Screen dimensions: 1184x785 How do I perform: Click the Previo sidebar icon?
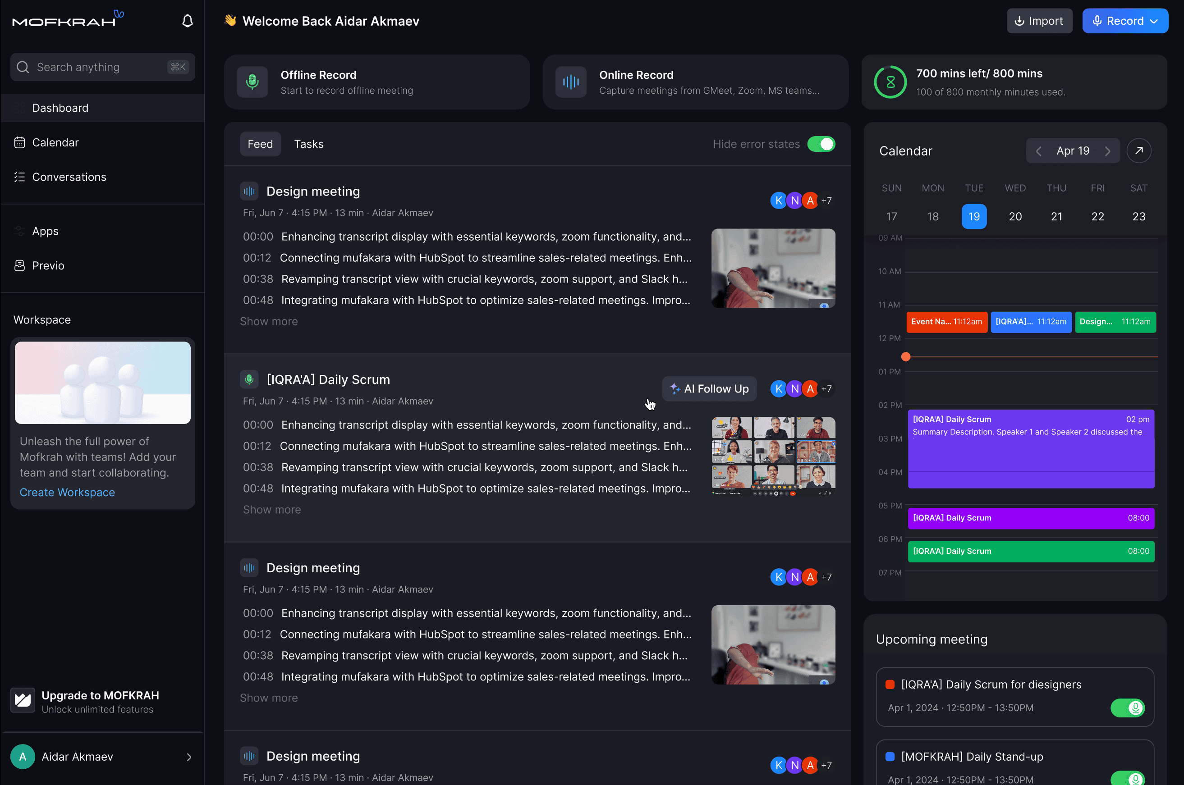pos(19,266)
